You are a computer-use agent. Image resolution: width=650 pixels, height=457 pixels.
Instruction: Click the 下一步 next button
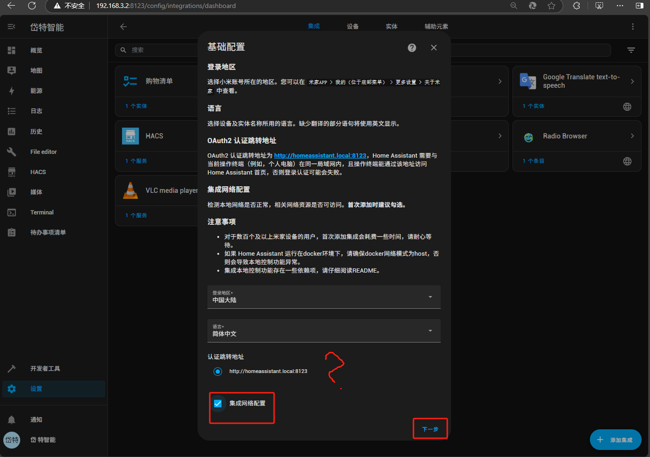click(430, 429)
